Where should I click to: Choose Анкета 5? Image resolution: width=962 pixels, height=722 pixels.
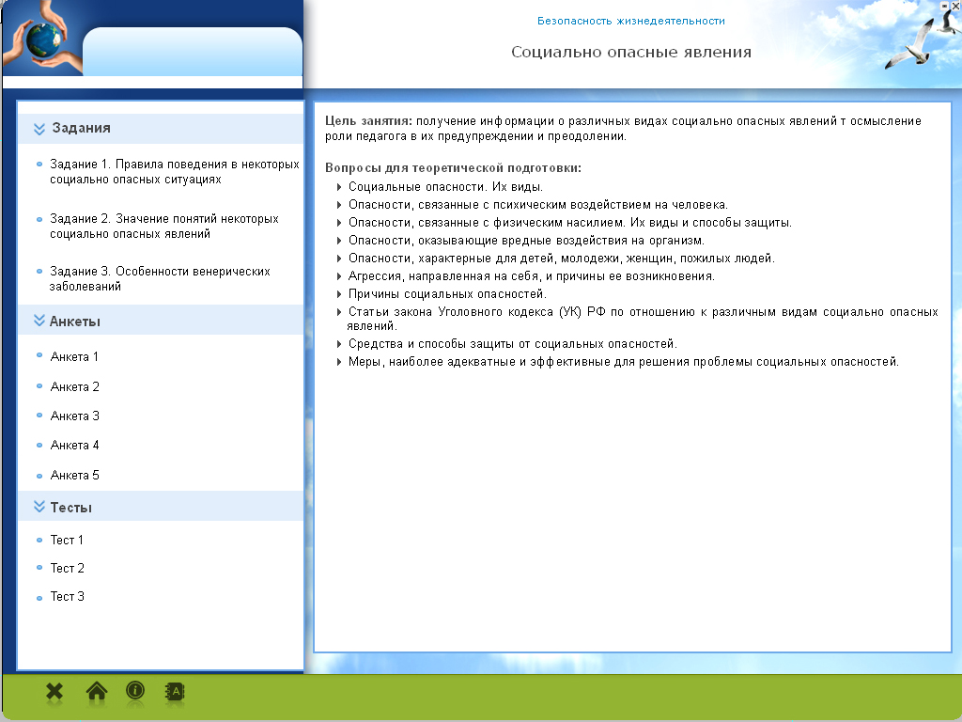(x=75, y=475)
